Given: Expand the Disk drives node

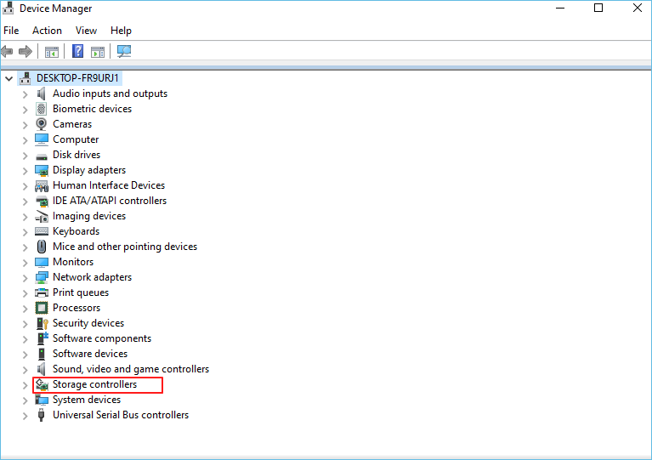Looking at the screenshot, I should point(25,156).
